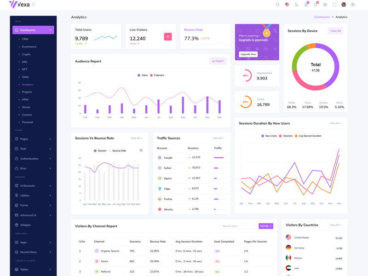Open the search icon in header
The width and height of the screenshot is (368, 276).
(277, 5)
